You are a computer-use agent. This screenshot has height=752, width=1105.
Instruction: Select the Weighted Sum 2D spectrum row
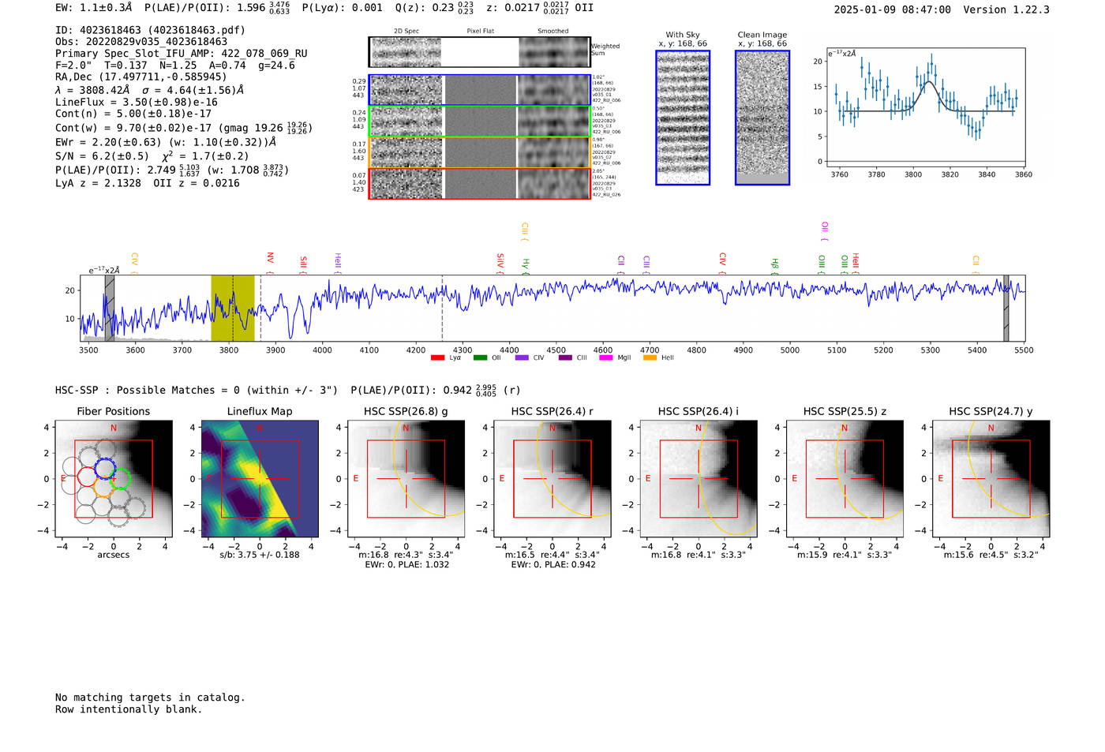tap(479, 52)
